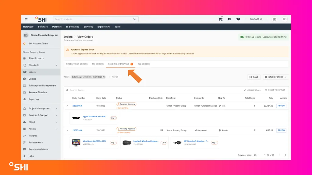Viewport: 312px width, 175px height.
Task: Click Review for order 20577999
Action: pos(281,130)
